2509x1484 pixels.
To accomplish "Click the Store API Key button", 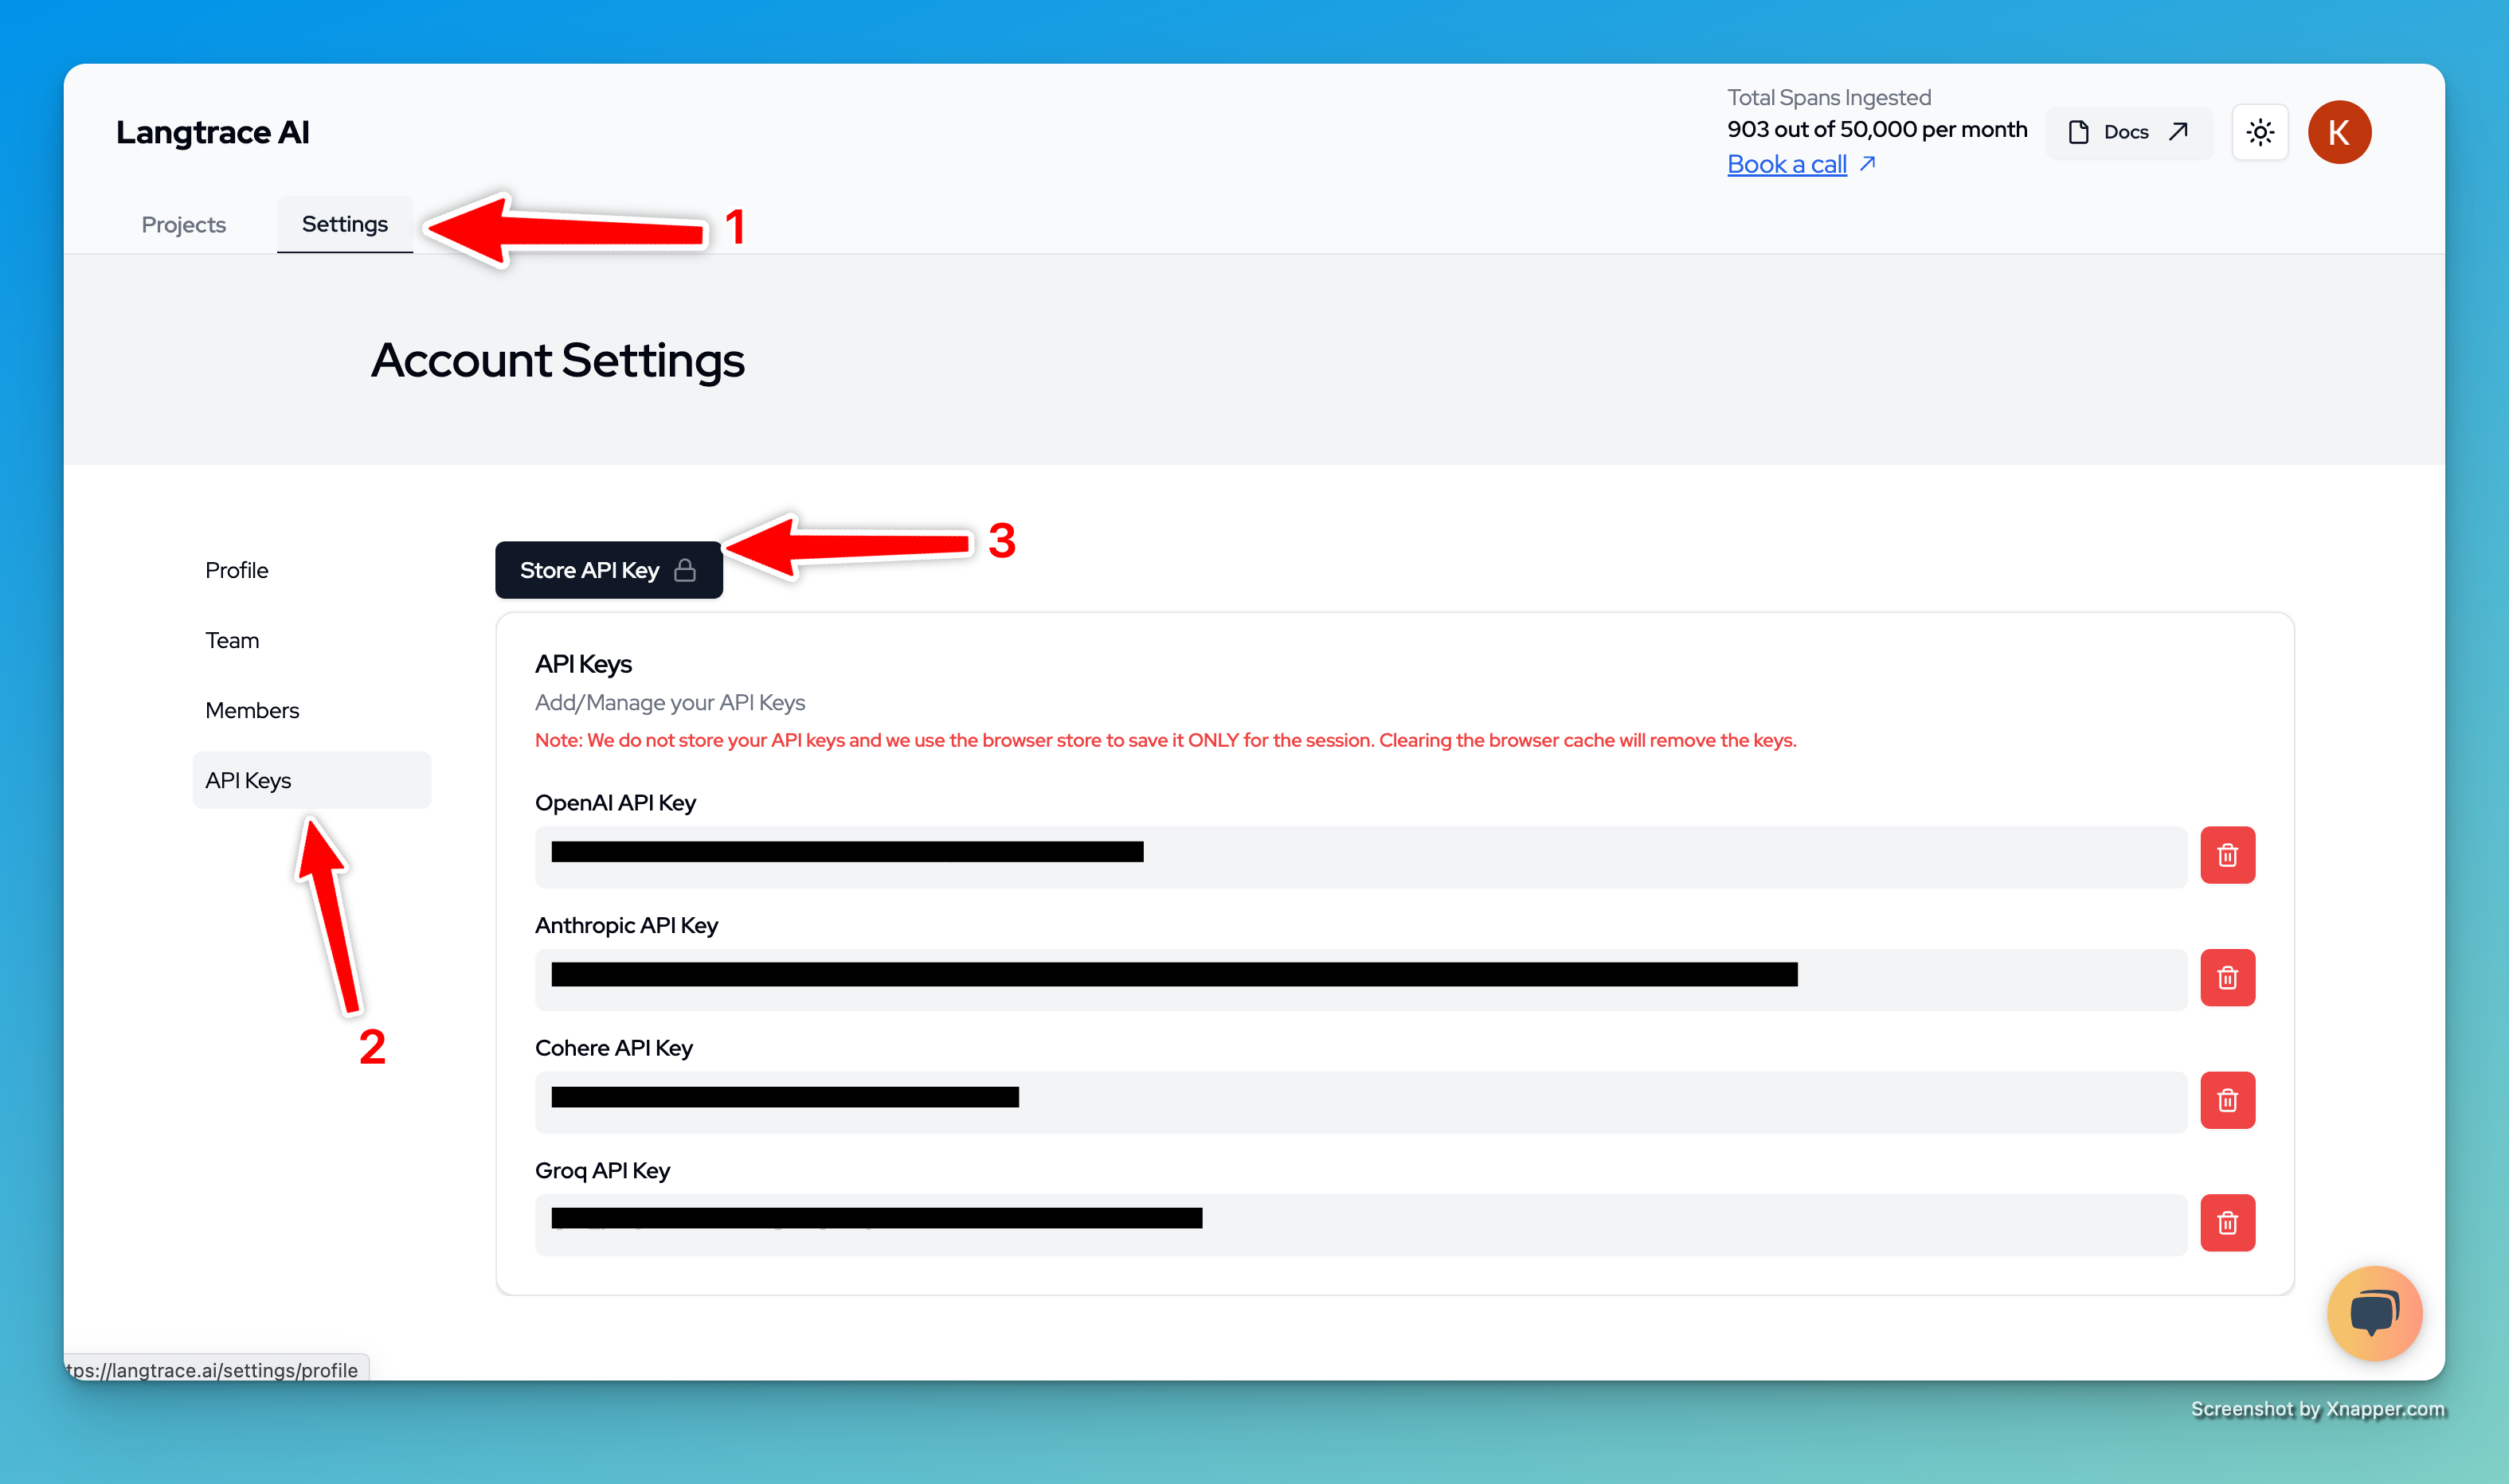I will pyautogui.click(x=589, y=570).
